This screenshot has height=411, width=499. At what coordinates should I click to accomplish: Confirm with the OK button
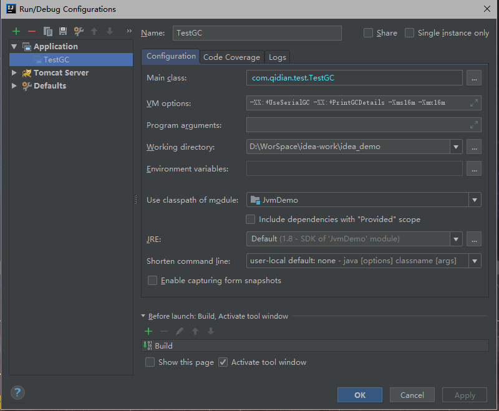[360, 395]
